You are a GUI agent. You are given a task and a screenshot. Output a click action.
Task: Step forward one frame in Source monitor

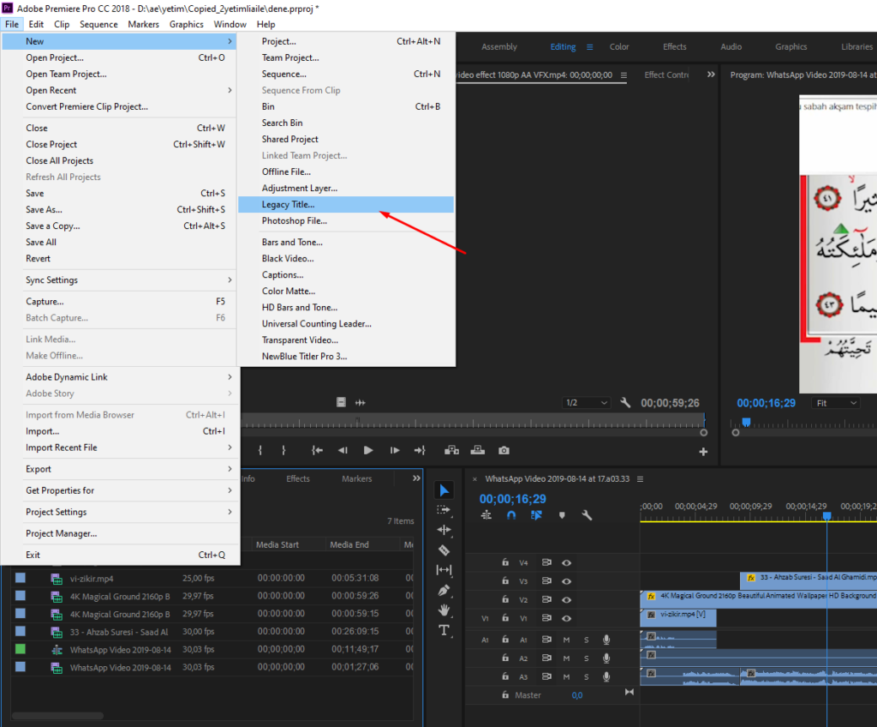(x=394, y=450)
